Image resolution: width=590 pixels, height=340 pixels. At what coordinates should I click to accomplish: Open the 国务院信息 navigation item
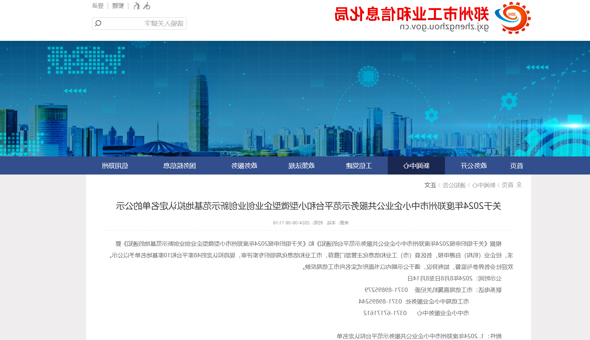coord(179,166)
